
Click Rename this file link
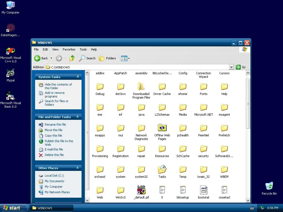click(55, 124)
